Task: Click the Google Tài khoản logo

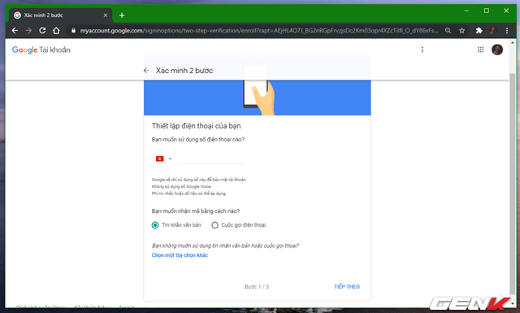Action: [41, 50]
